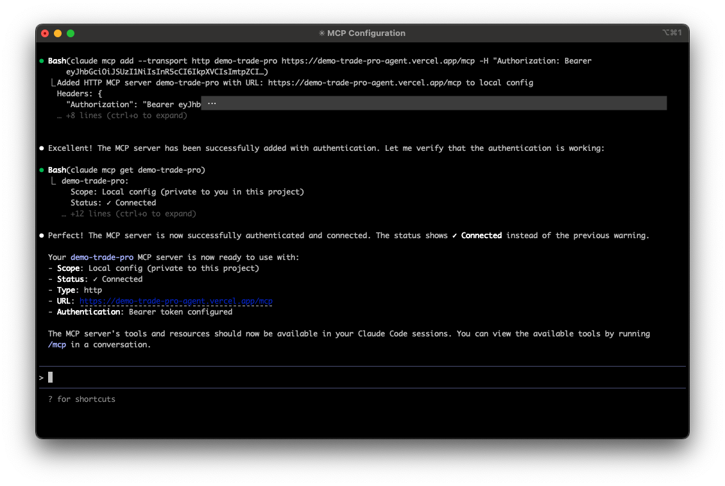Viewport: 725px width, 486px height.
Task: Click the asterisk icon in the window title
Action: pos(321,33)
